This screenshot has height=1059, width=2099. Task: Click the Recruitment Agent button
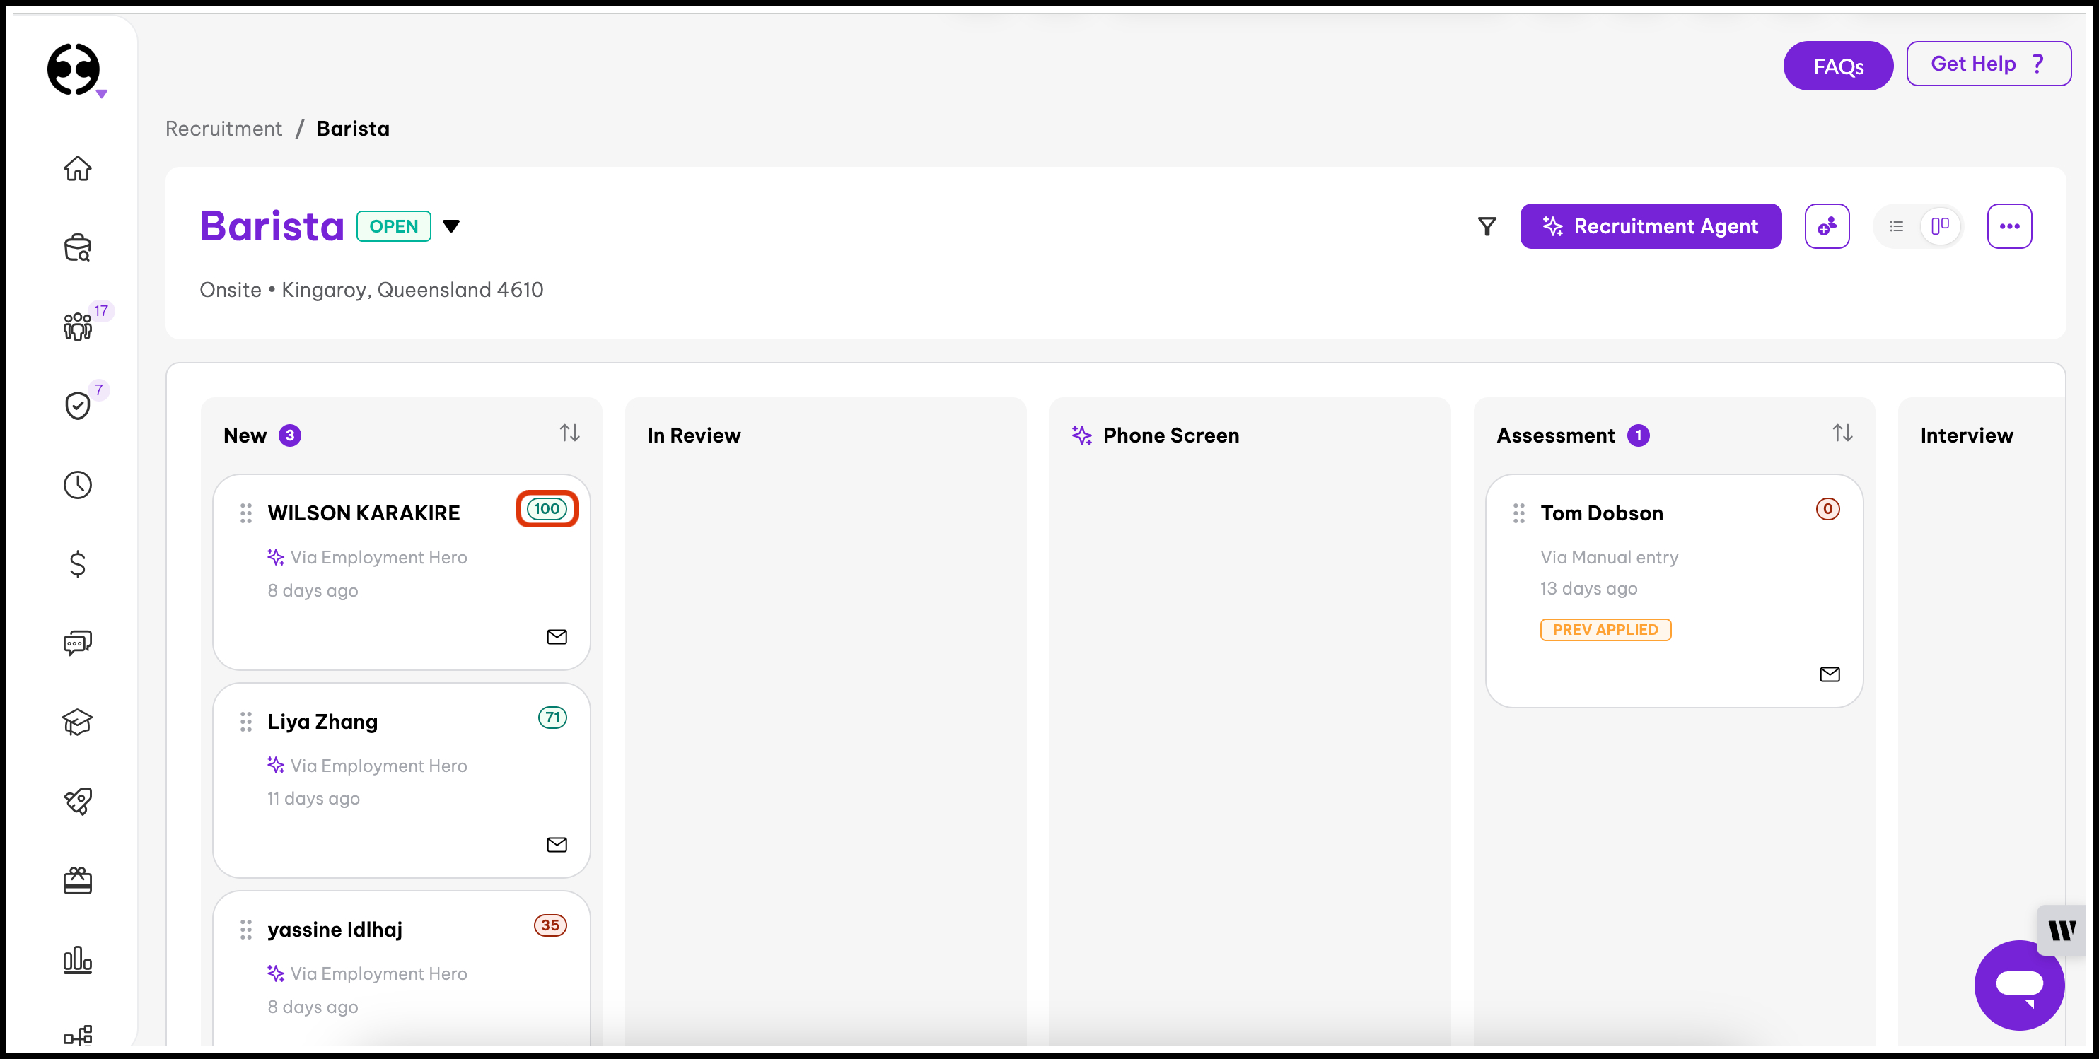coord(1650,226)
